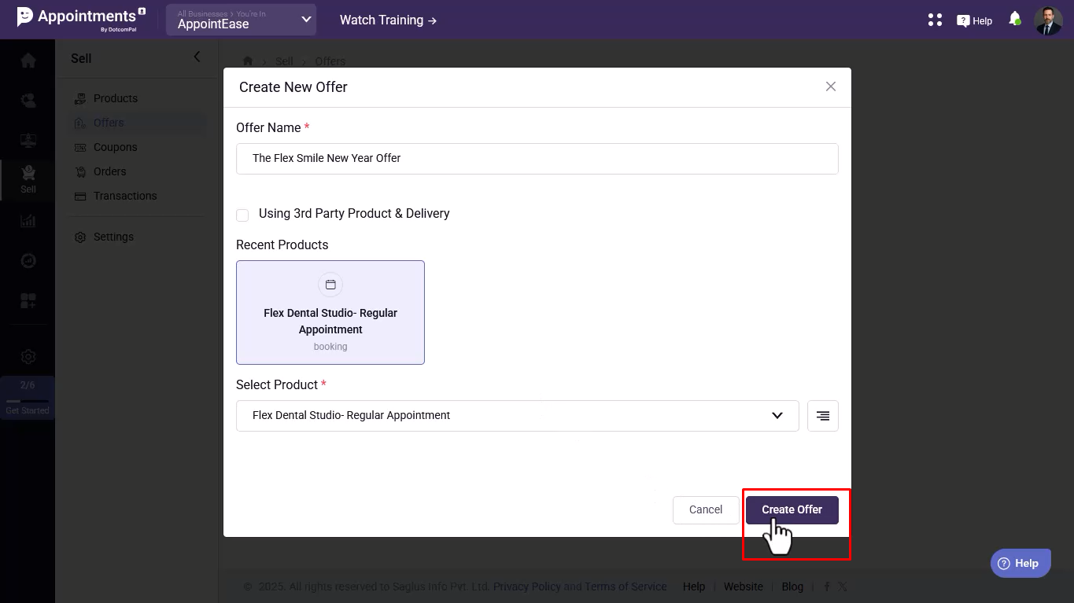Click the settings gear in left sidebar

(28, 356)
